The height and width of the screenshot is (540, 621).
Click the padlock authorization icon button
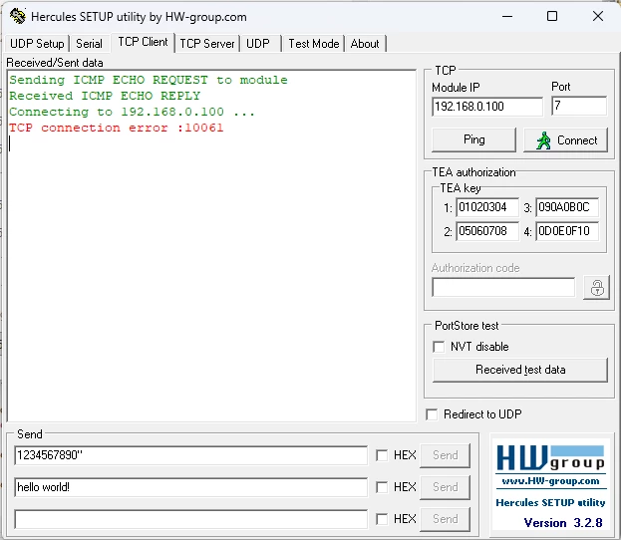[x=596, y=287]
